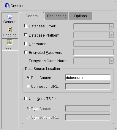Click the Data Source Location group title
This screenshot has height=130, width=117.
pyautogui.click(x=42, y=69)
